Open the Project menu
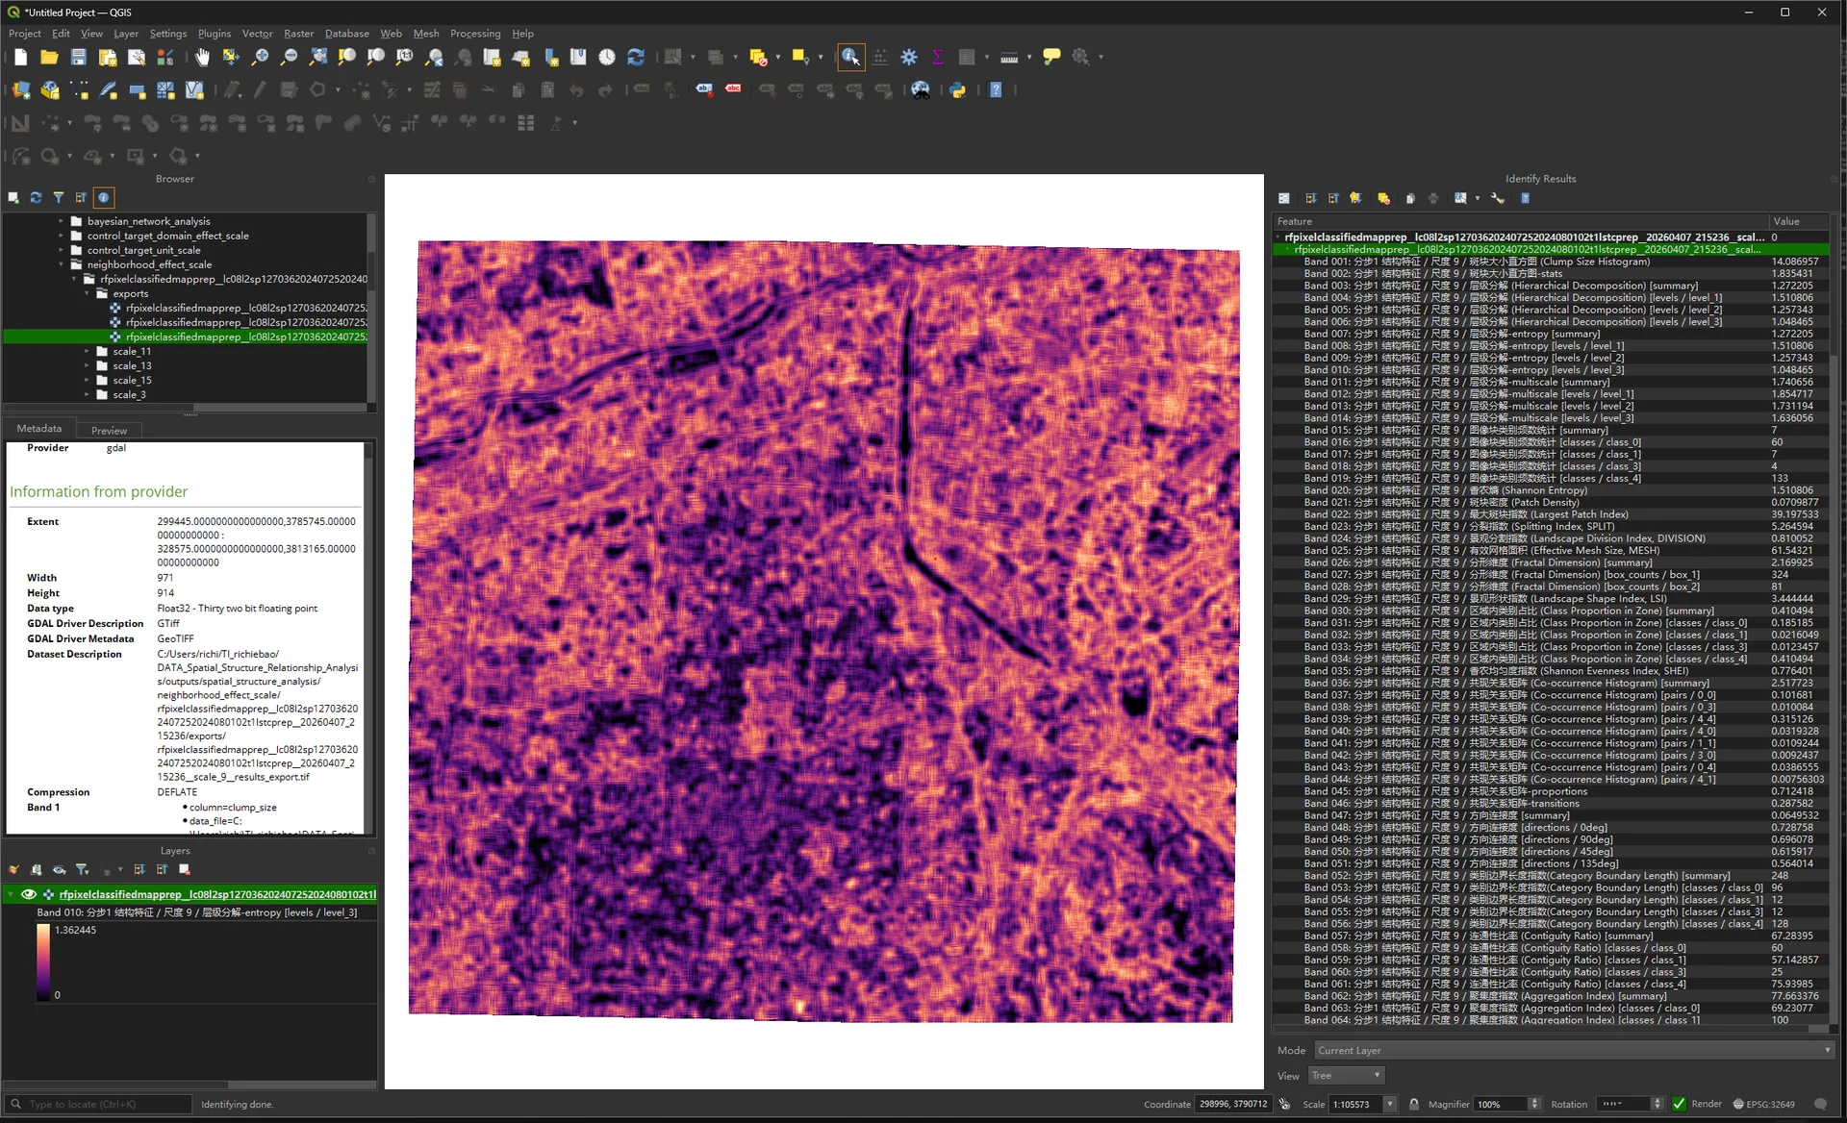The height and width of the screenshot is (1123, 1847). click(25, 34)
